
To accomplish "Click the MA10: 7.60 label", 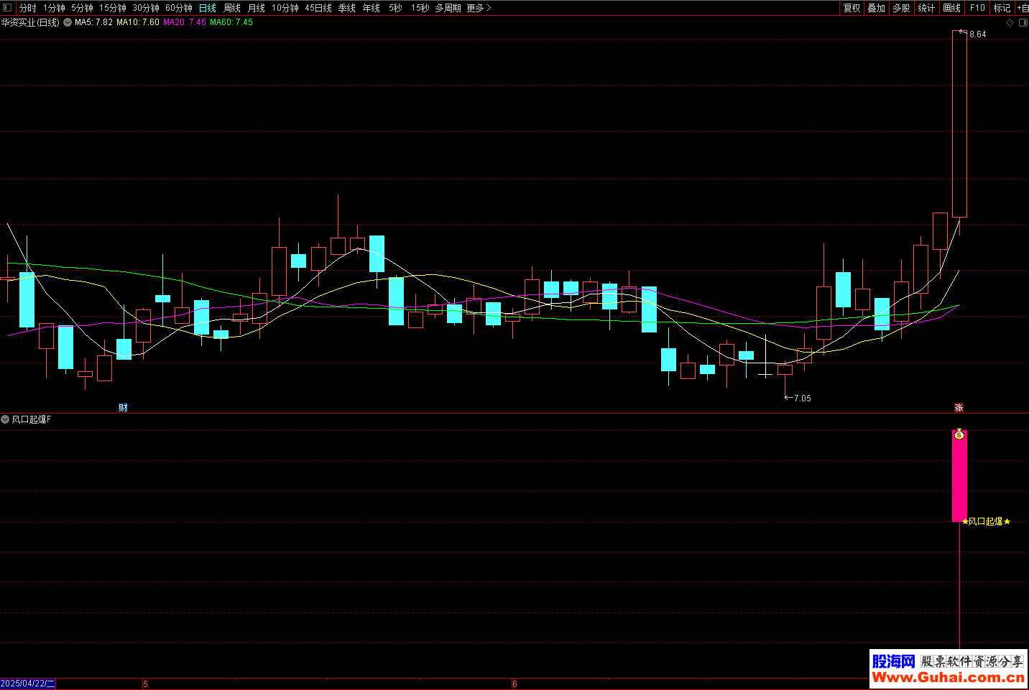I will (138, 23).
